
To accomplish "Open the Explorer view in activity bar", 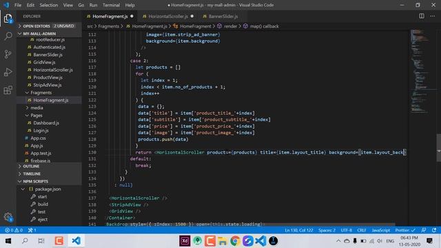I will (x=8, y=19).
